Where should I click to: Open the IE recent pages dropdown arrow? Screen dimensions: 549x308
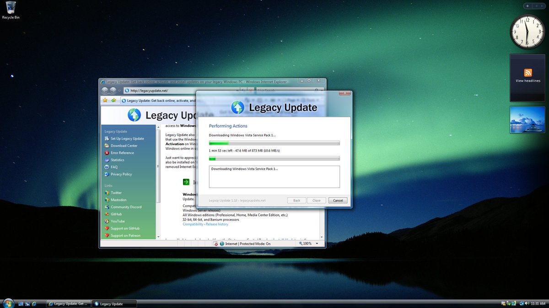coord(120,90)
